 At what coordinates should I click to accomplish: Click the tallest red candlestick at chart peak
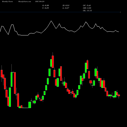tap(53, 62)
